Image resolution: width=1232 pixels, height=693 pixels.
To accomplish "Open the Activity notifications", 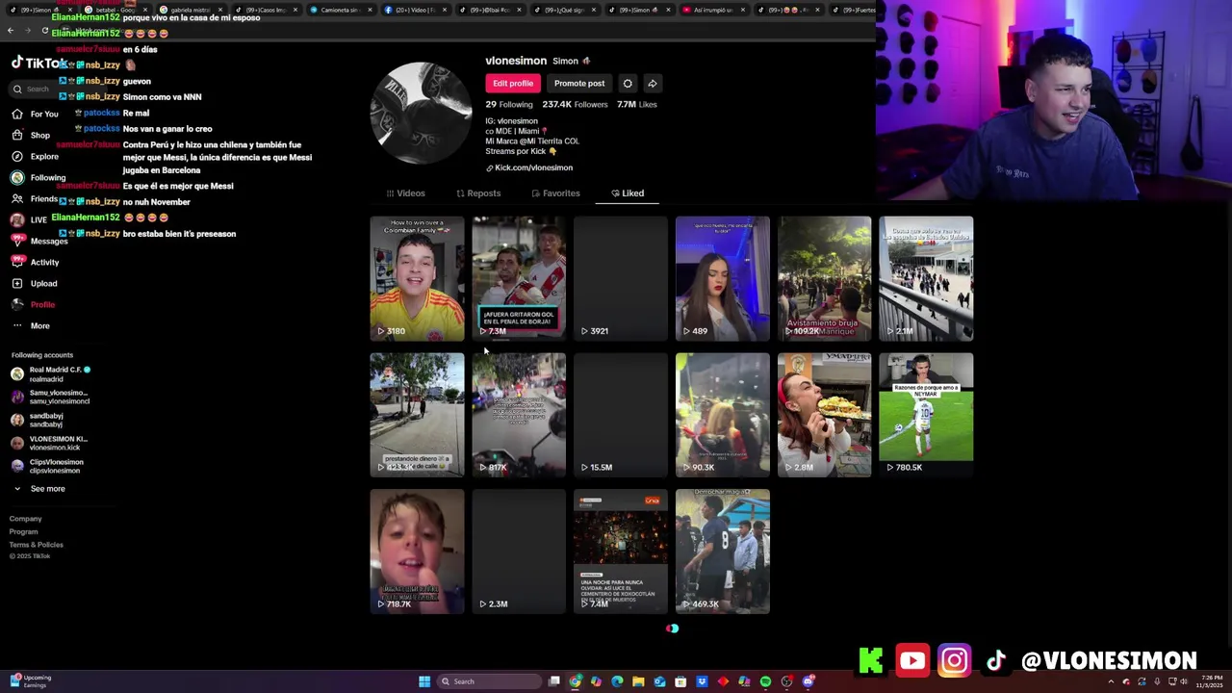I will point(35,262).
